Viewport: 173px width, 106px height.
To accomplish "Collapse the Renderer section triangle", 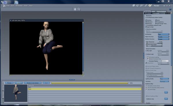I will click(145, 13).
